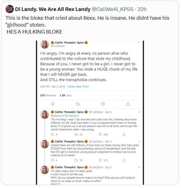The width and height of the screenshot is (181, 188).
Task: Click the 1.2K Likes count
Action: click(x=65, y=95)
